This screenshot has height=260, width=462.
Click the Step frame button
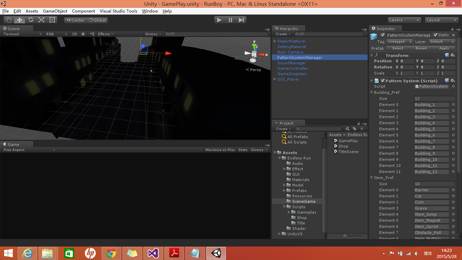click(241, 20)
